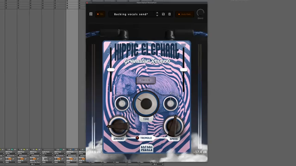296x166 pixels.
Task: Open the 'Atomiq Bla' MIDI To dropdown
Action: [x=36, y=162]
